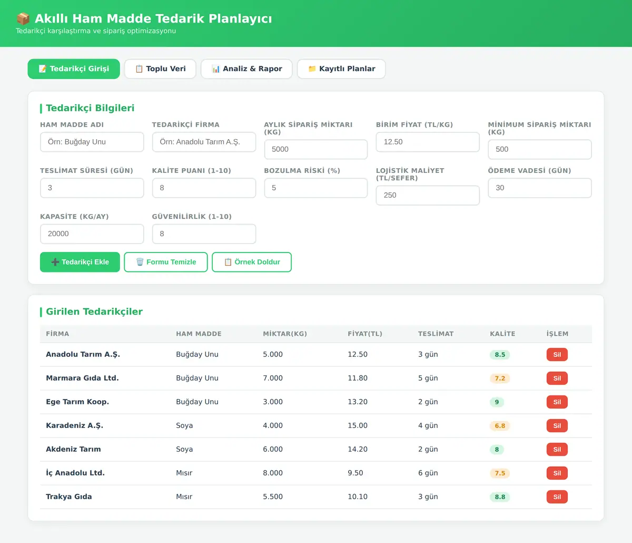Click the 7.2 quality badge
The image size is (632, 543).
click(500, 379)
